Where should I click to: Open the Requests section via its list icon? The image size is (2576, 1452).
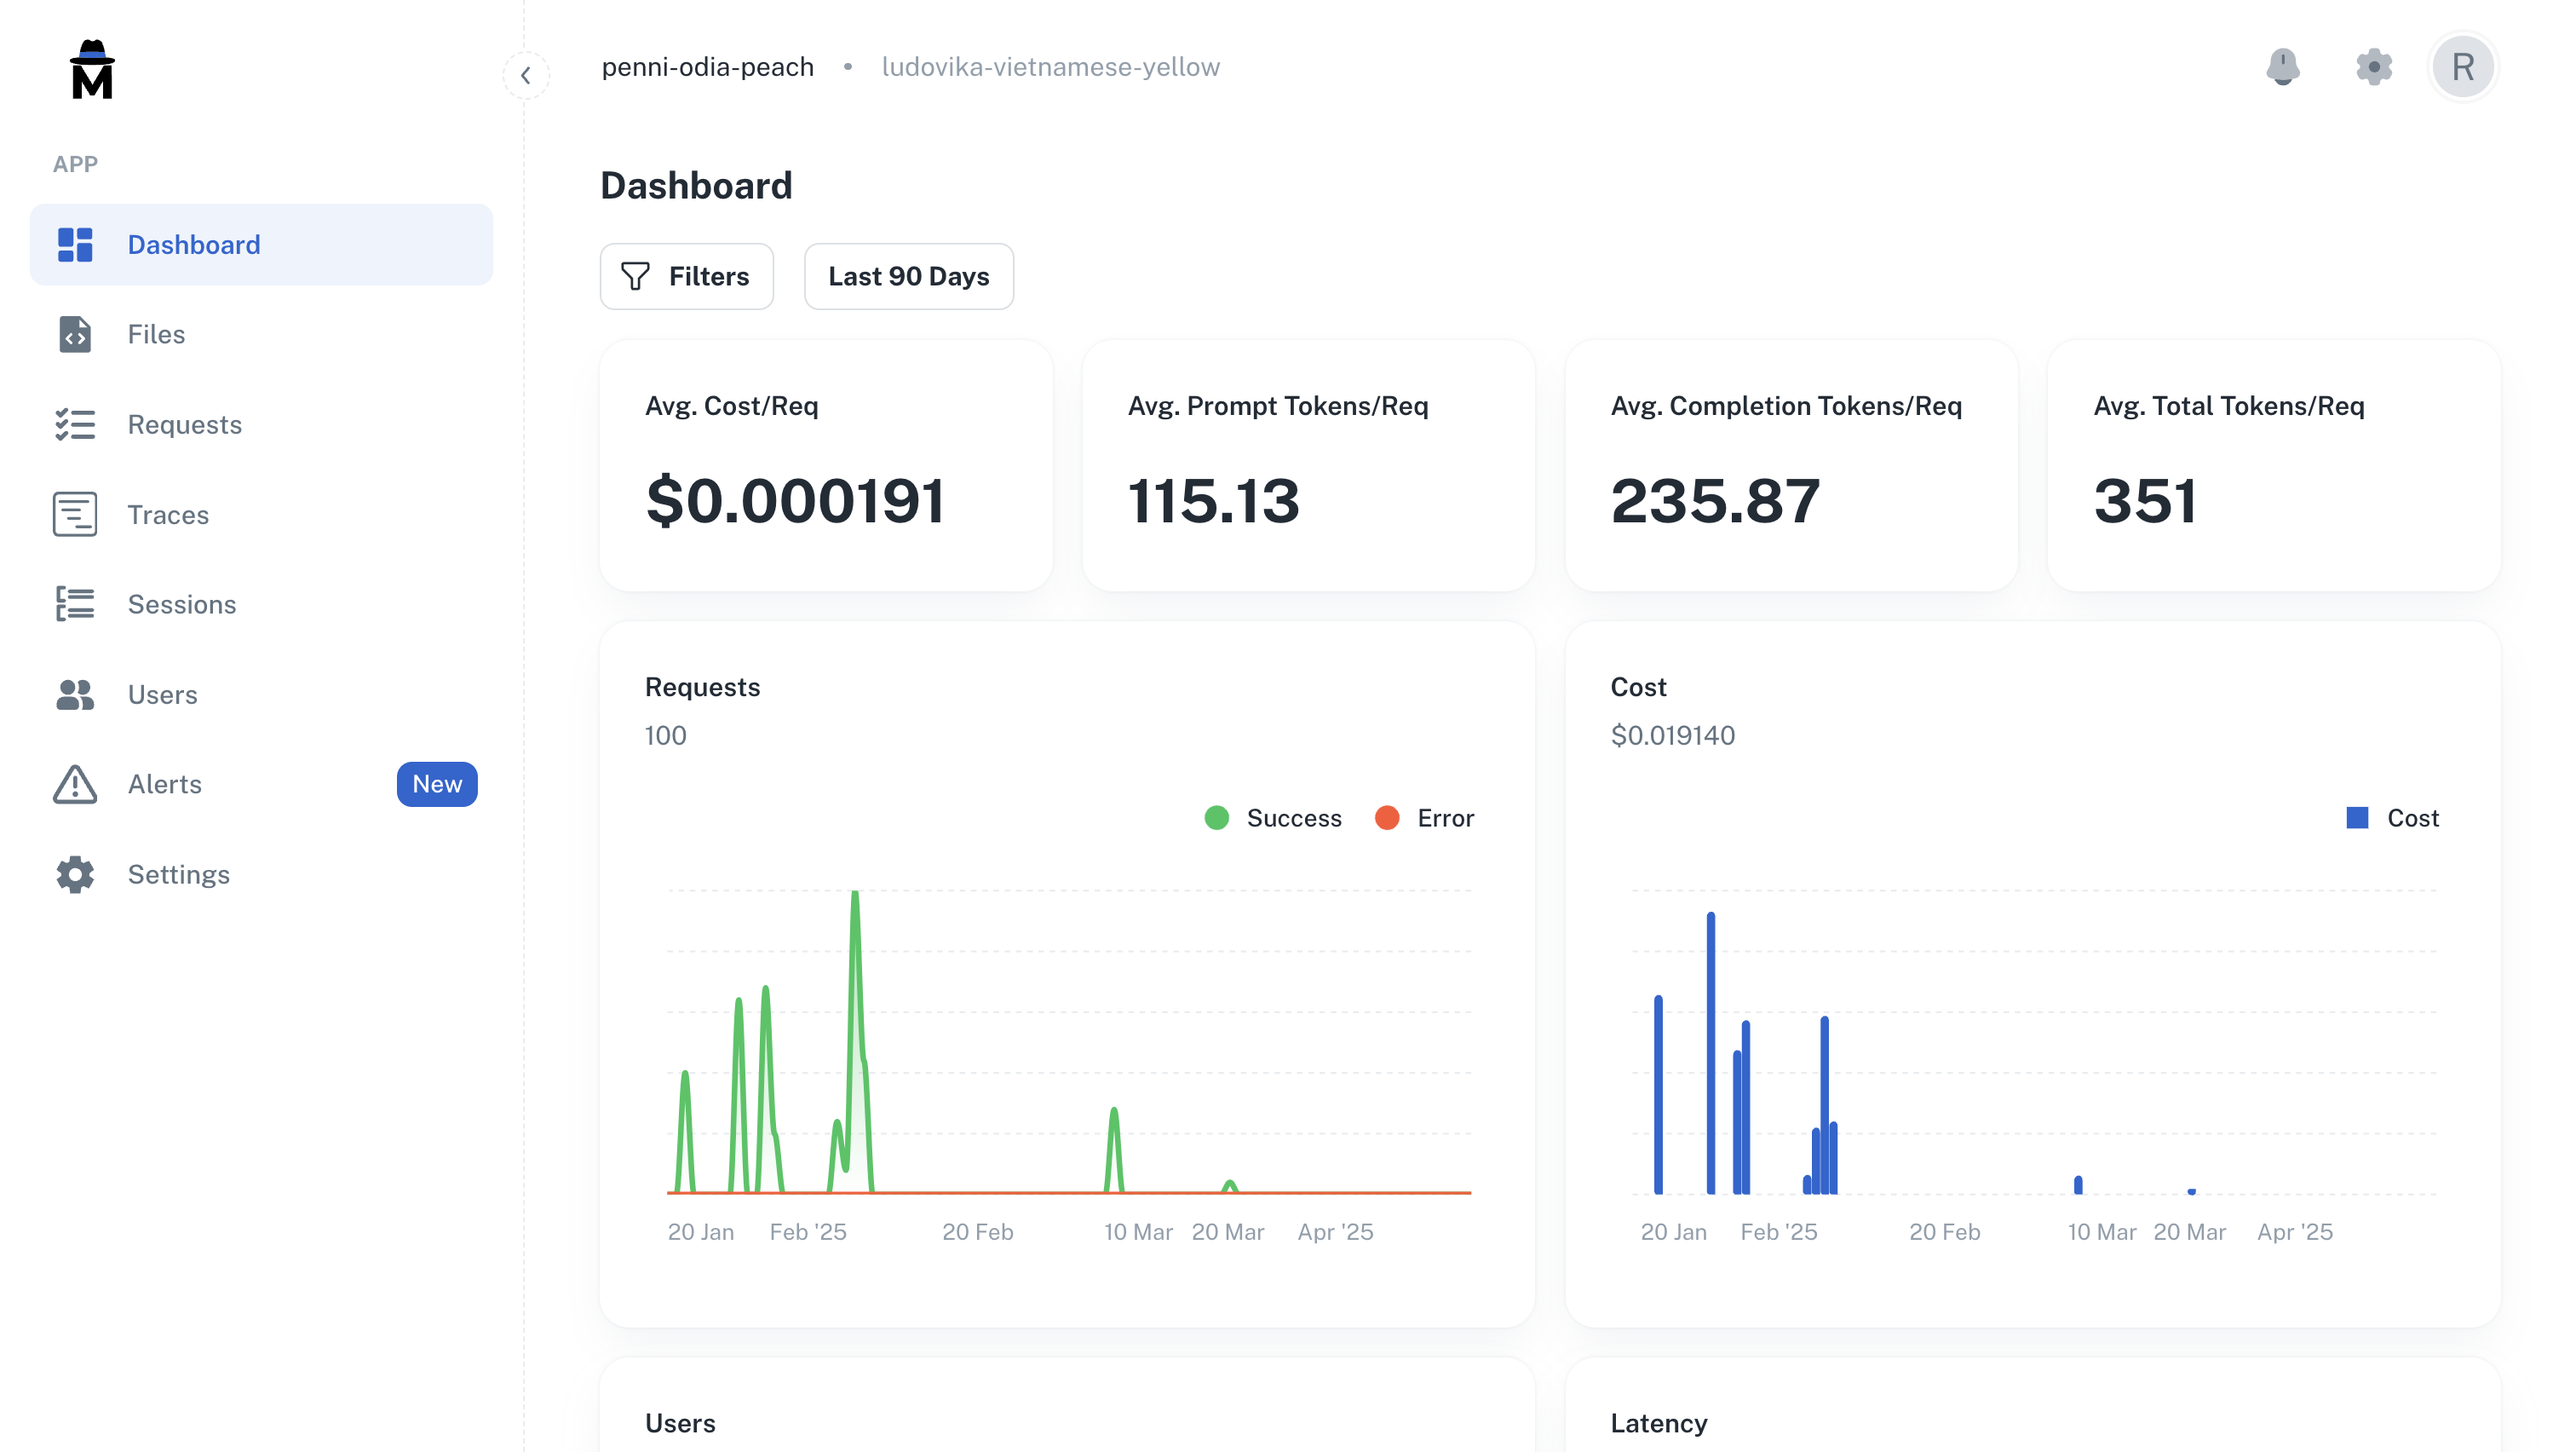point(74,424)
